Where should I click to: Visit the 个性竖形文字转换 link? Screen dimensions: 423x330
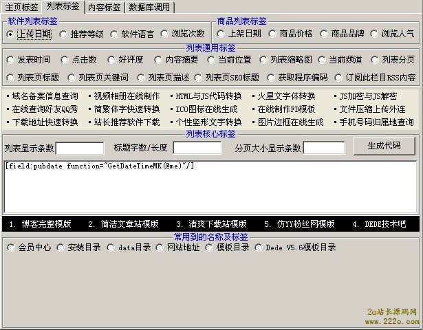point(208,122)
